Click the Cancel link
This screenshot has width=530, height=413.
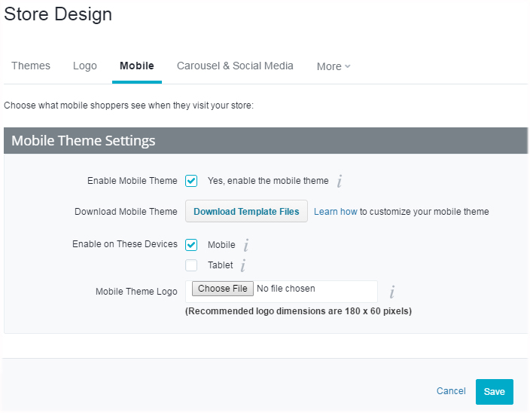point(451,391)
